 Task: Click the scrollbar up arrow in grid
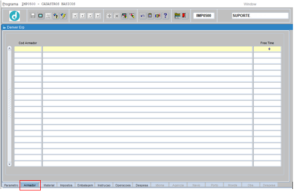pyautogui.click(x=9, y=48)
